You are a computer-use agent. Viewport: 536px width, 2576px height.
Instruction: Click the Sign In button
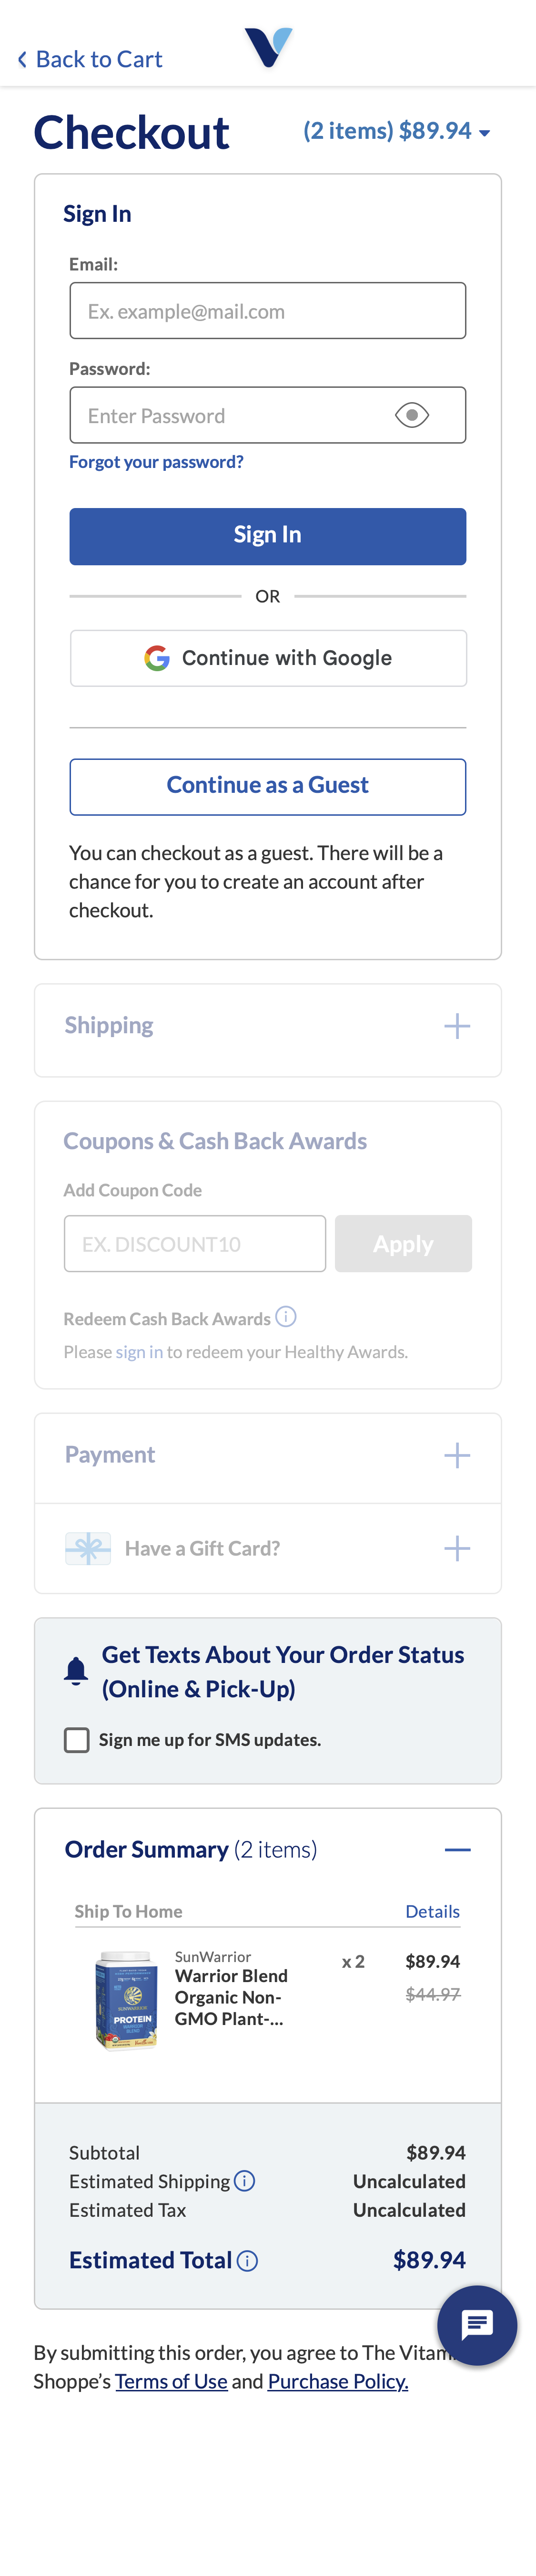(267, 536)
